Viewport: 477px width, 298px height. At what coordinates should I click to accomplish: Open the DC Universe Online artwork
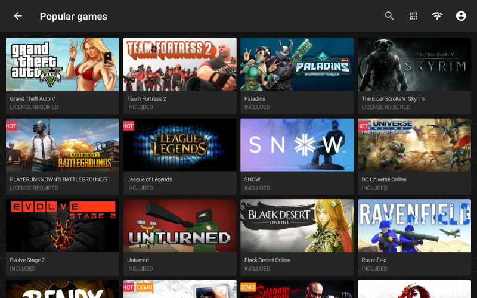pos(414,145)
